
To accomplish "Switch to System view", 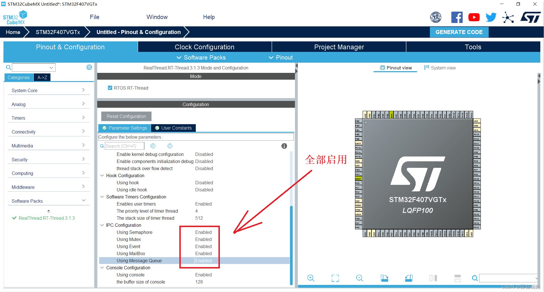I will click(x=440, y=68).
